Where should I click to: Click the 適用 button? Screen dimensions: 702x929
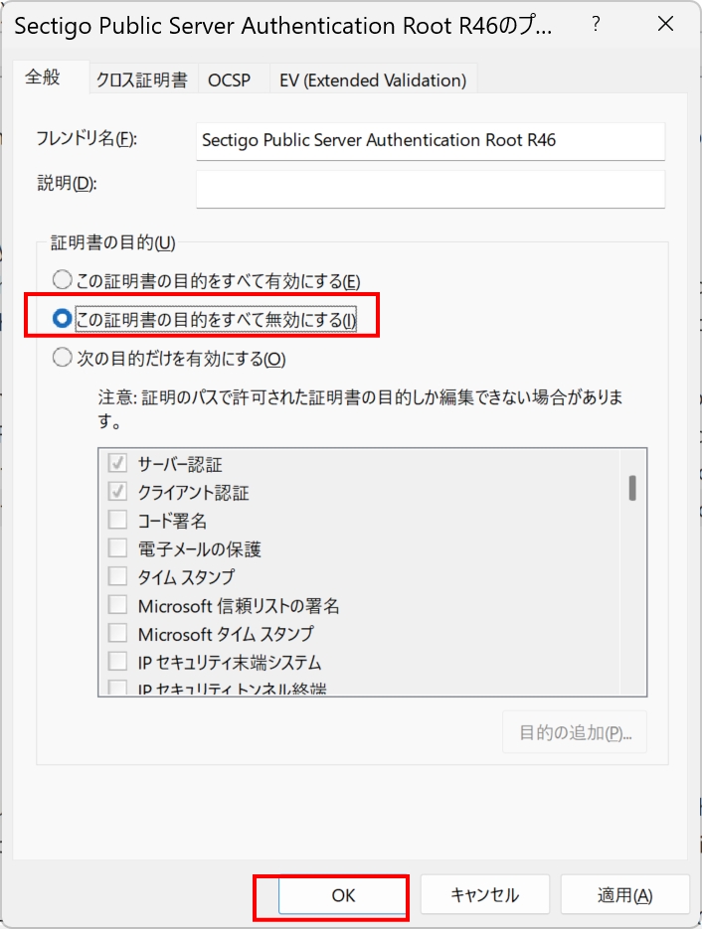pos(624,895)
